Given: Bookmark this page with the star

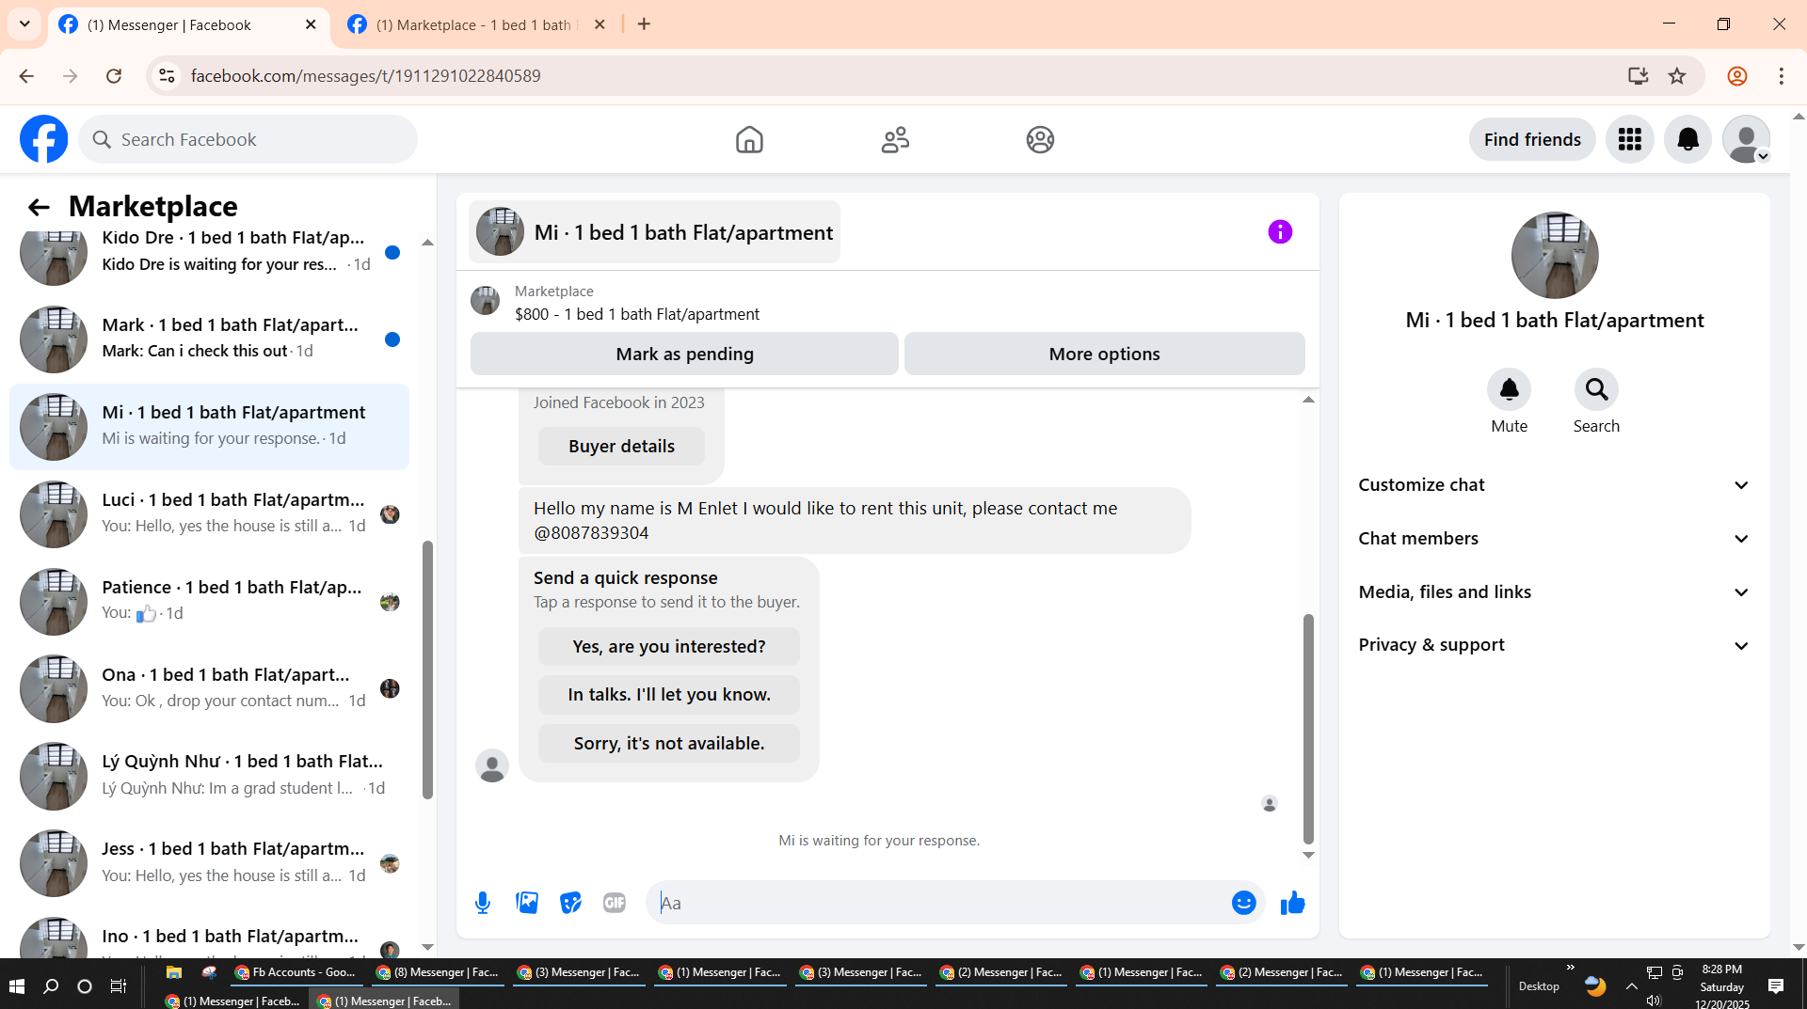Looking at the screenshot, I should 1677,76.
